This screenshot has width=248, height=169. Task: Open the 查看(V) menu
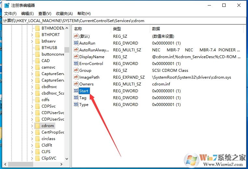tap(45, 14)
